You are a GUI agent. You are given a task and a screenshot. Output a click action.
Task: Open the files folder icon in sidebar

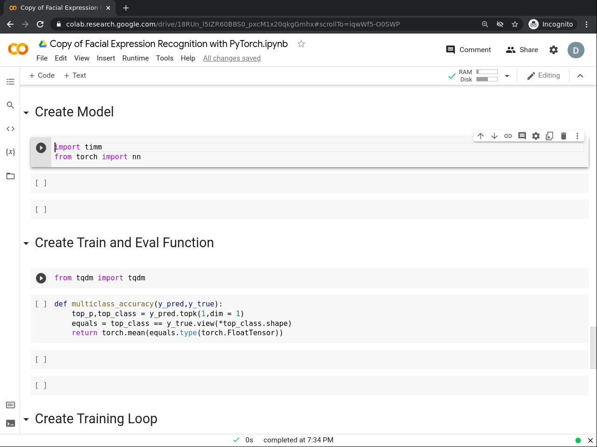click(x=10, y=176)
